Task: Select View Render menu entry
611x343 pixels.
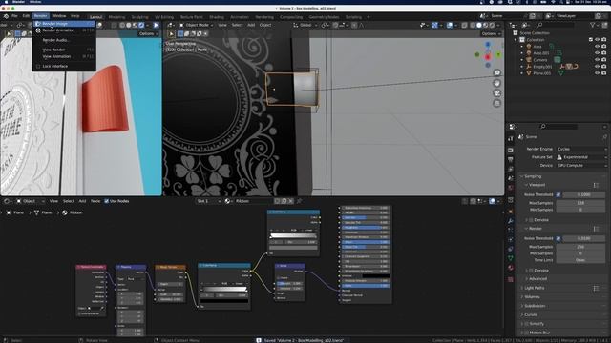Action: point(64,50)
